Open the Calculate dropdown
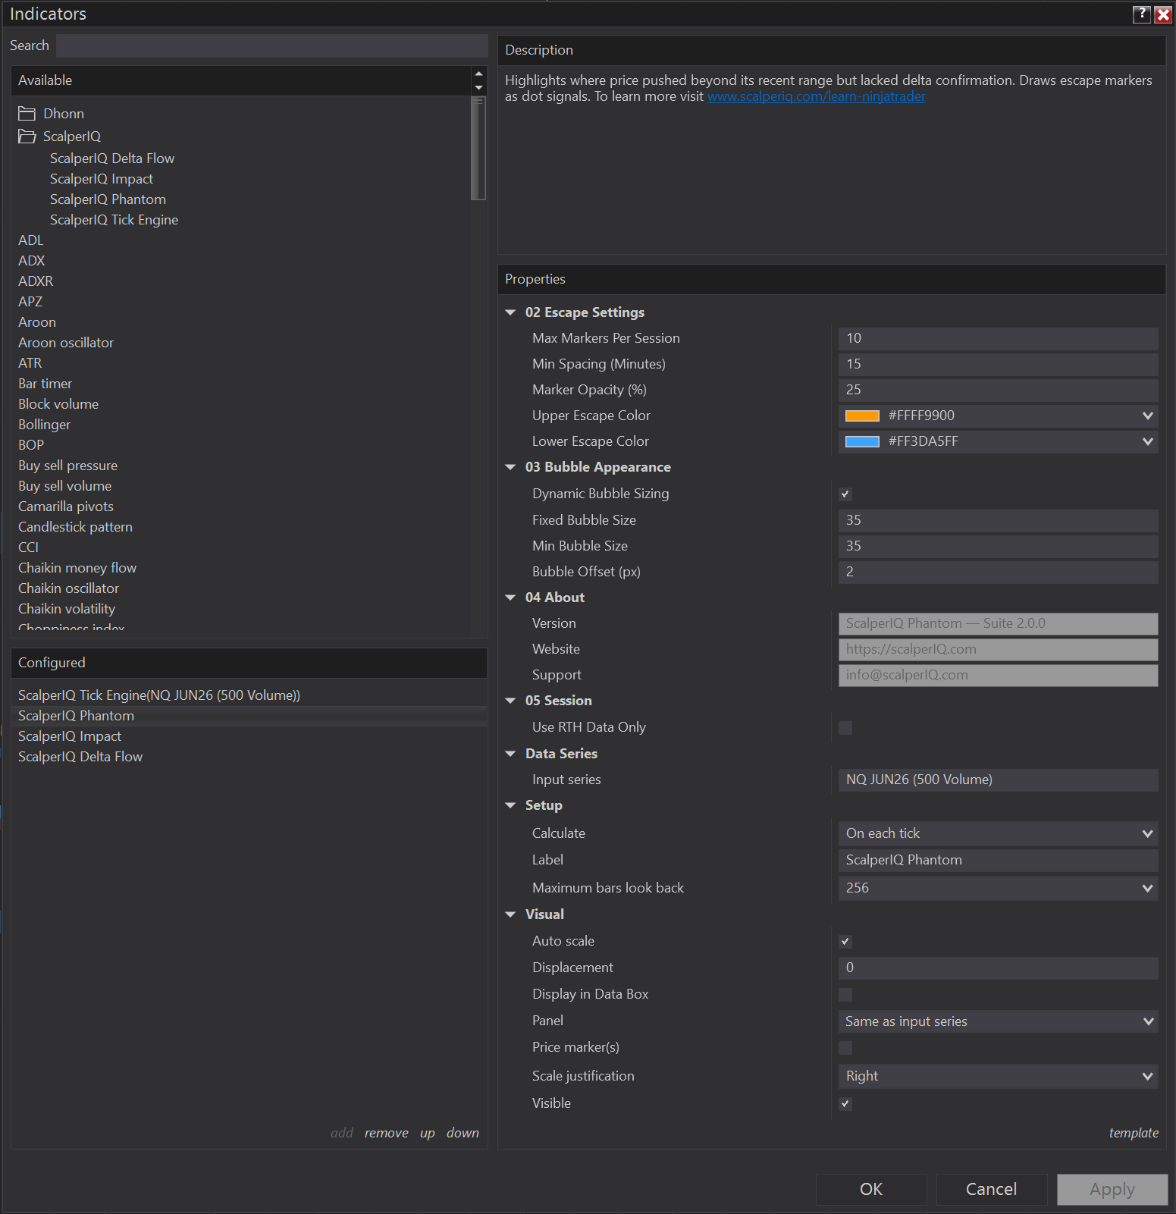Viewport: 1176px width, 1214px height. (998, 833)
